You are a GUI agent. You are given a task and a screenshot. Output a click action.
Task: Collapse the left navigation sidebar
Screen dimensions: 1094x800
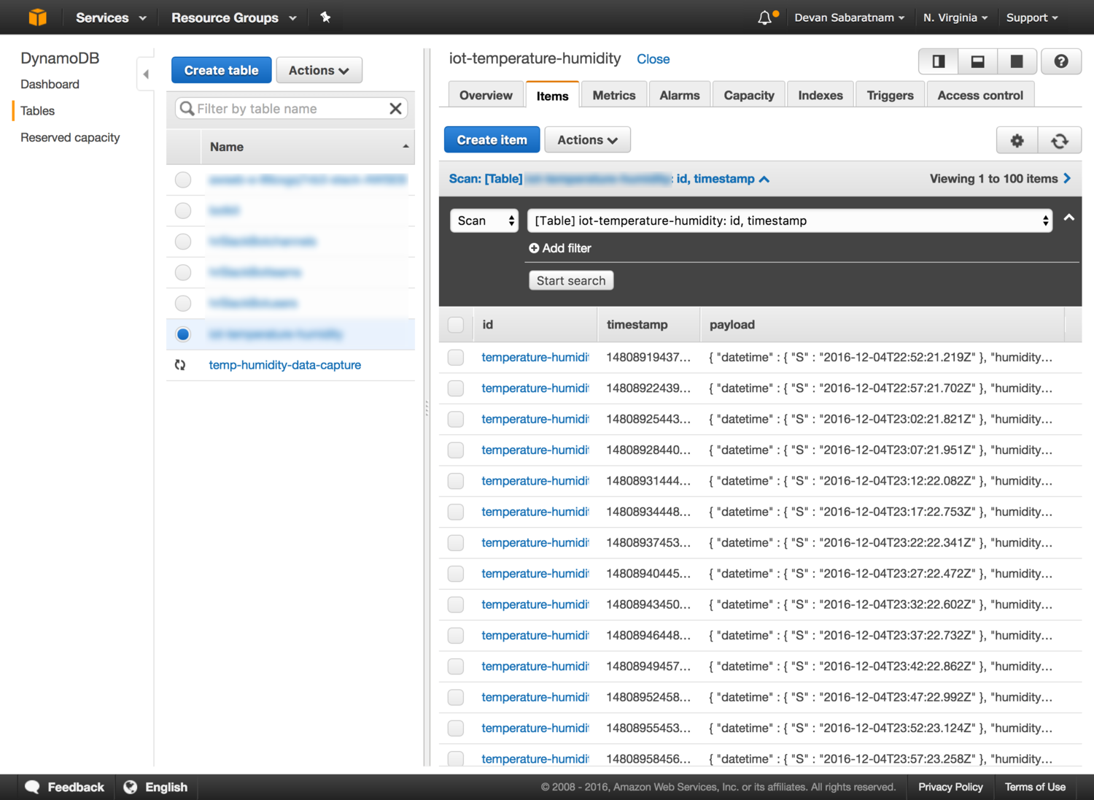146,74
